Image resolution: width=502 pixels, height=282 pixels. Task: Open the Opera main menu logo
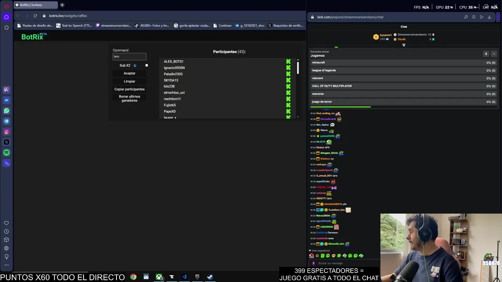pos(6,6)
